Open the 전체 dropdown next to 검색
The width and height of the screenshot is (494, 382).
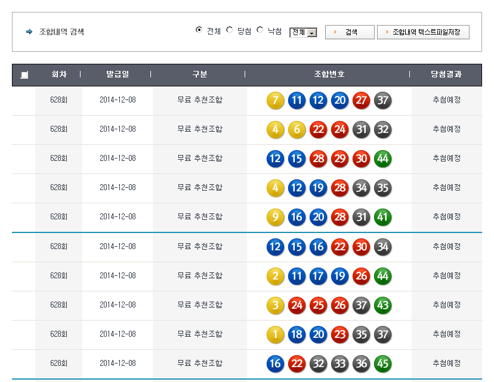303,33
